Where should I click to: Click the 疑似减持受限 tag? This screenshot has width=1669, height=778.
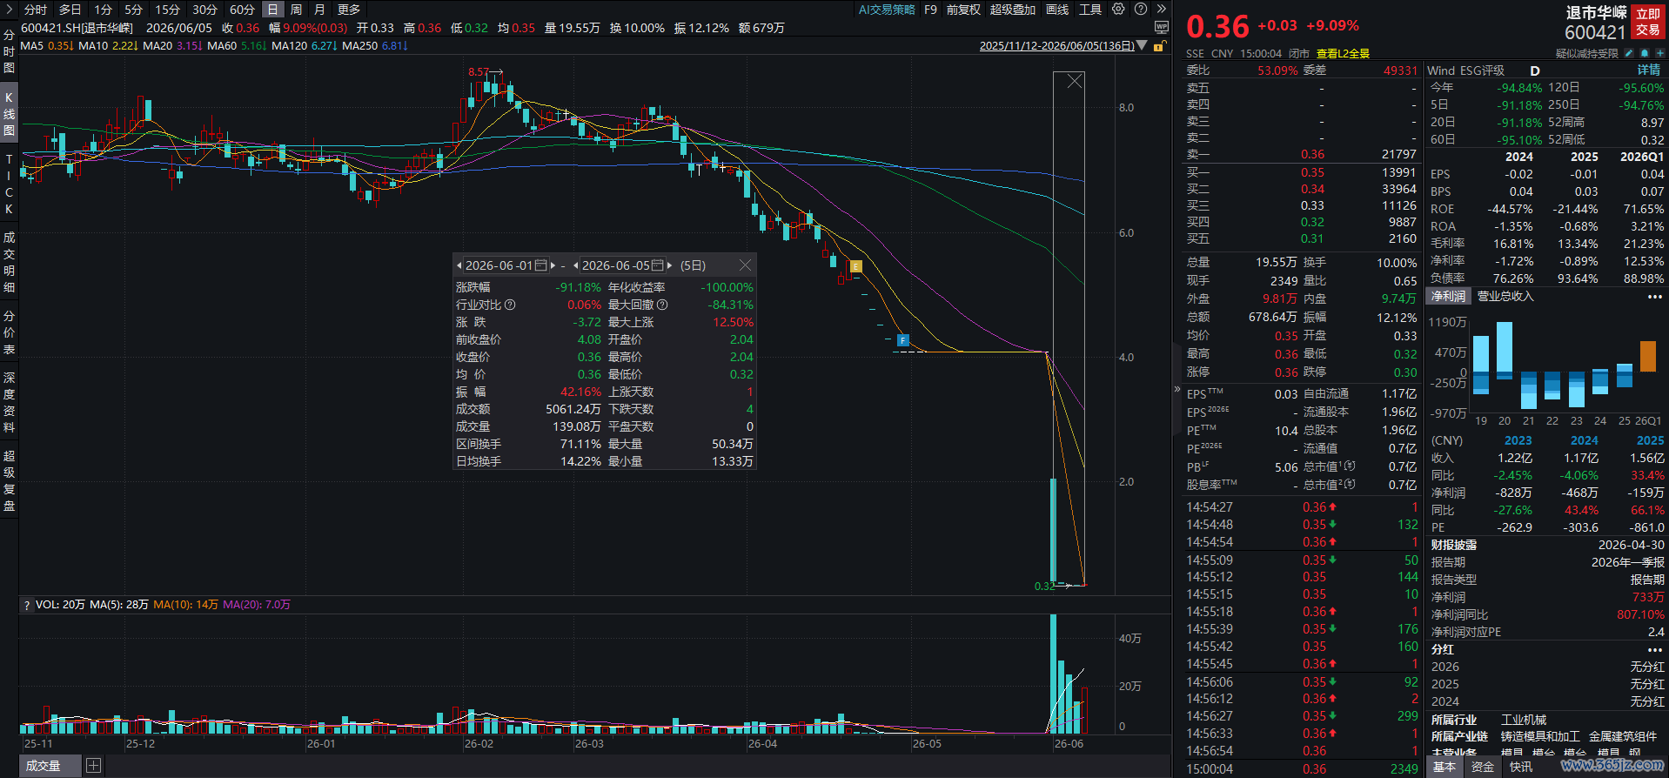pos(1587,54)
